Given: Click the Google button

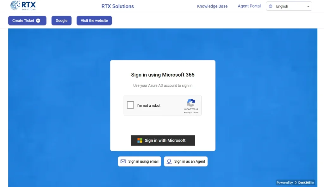Looking at the screenshot, I should (61, 20).
